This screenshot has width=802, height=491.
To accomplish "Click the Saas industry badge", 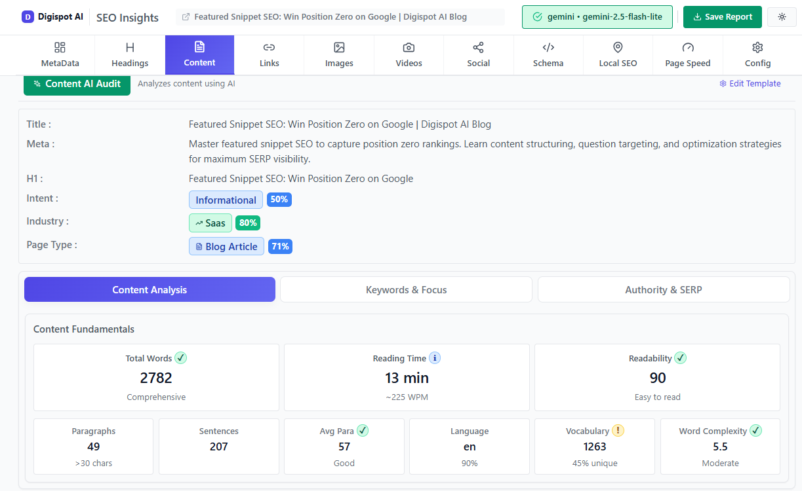I will tap(211, 223).
